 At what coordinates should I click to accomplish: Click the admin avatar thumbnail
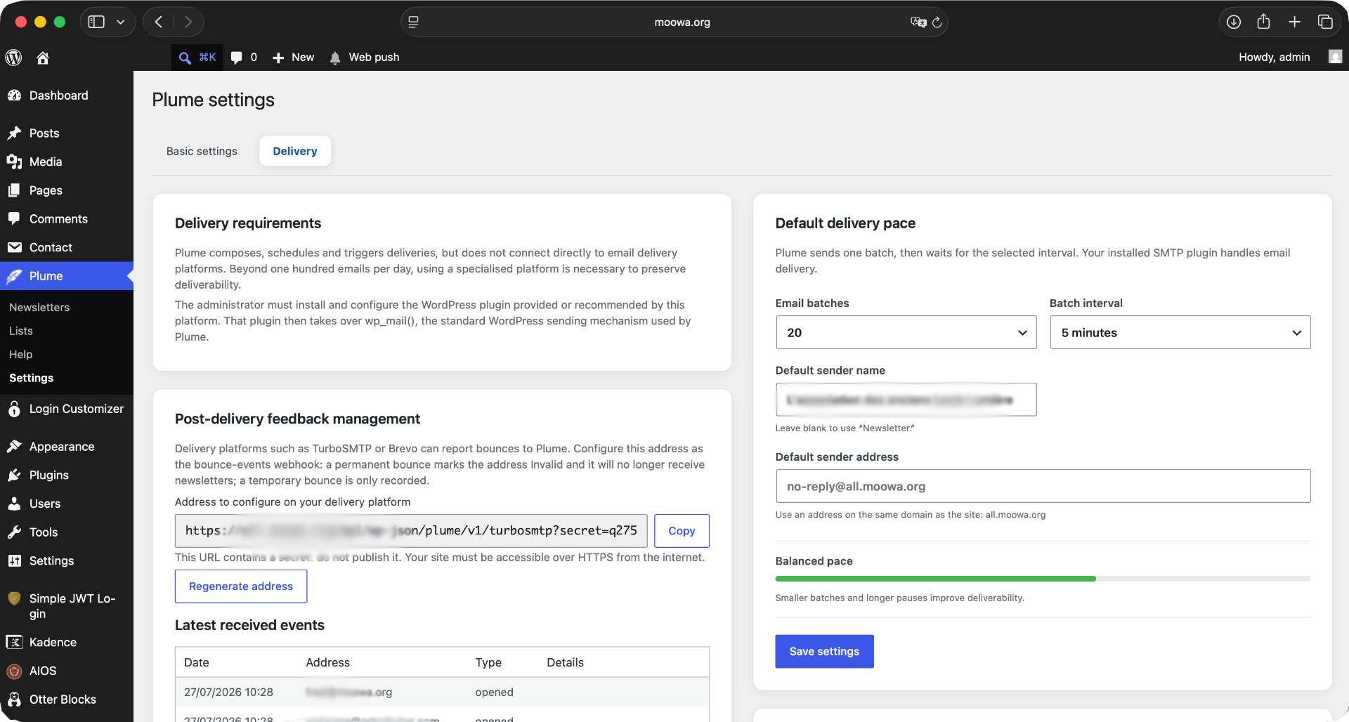[x=1335, y=57]
